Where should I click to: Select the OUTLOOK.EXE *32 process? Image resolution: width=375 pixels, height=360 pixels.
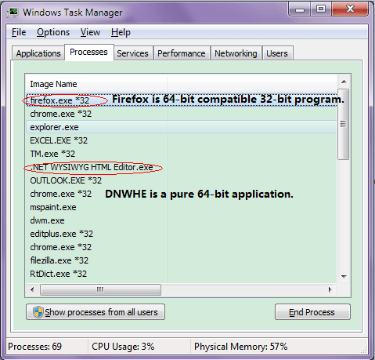pyautogui.click(x=182, y=180)
